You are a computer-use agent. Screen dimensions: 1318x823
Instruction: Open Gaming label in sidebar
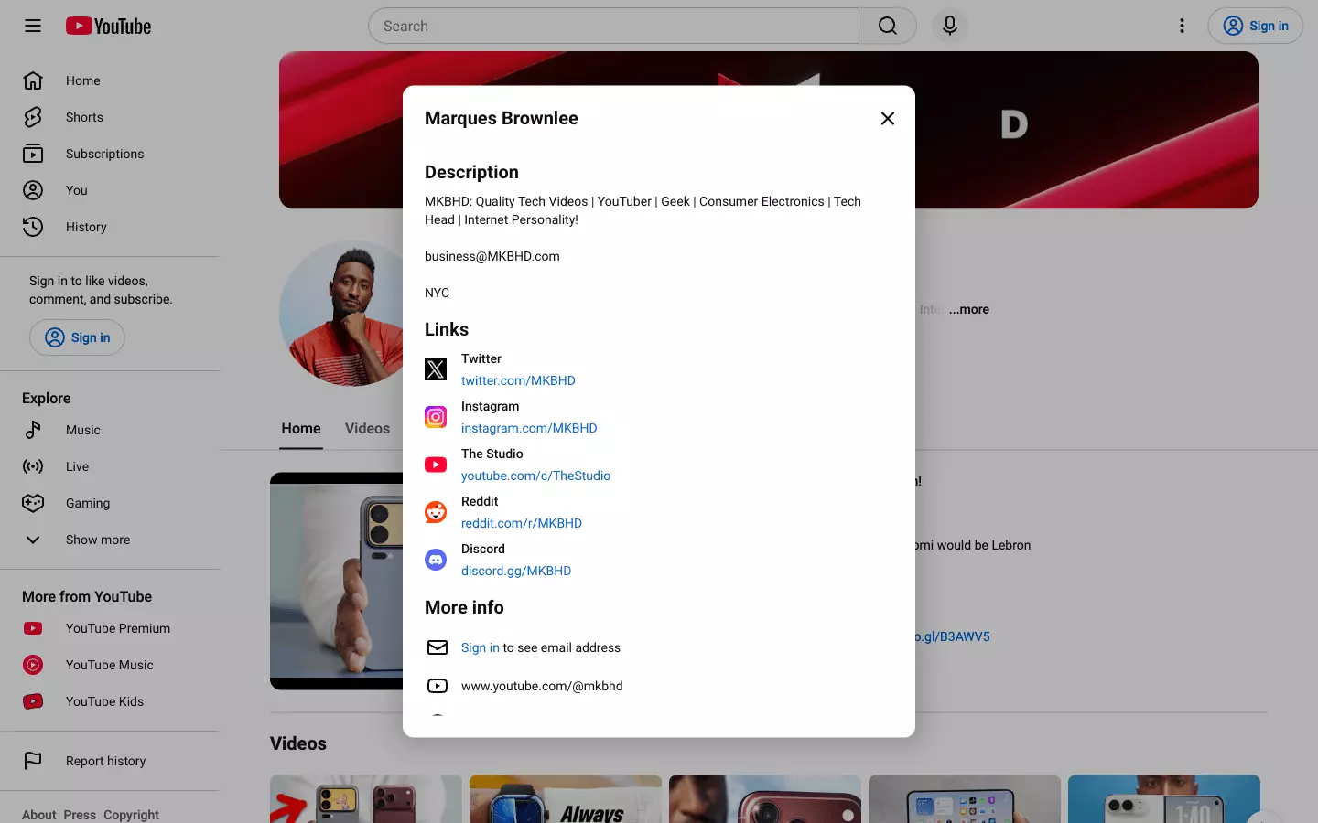click(x=88, y=503)
